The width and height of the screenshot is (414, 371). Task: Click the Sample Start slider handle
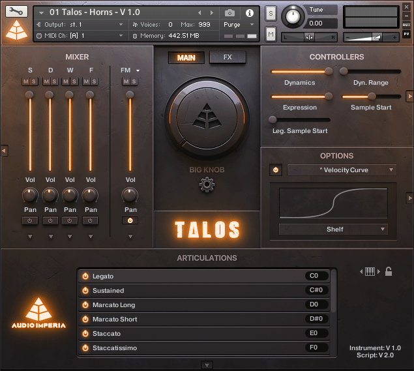coord(372,96)
